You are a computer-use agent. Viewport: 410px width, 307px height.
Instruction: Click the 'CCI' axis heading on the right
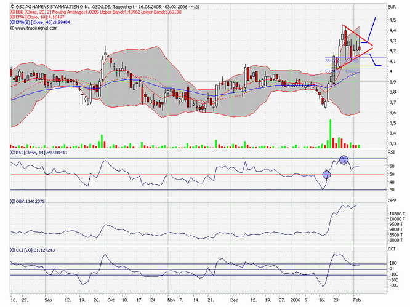coord(391,249)
